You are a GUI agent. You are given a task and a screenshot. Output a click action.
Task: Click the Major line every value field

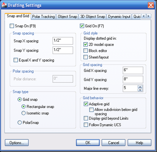pyautogui.click(x=130, y=88)
